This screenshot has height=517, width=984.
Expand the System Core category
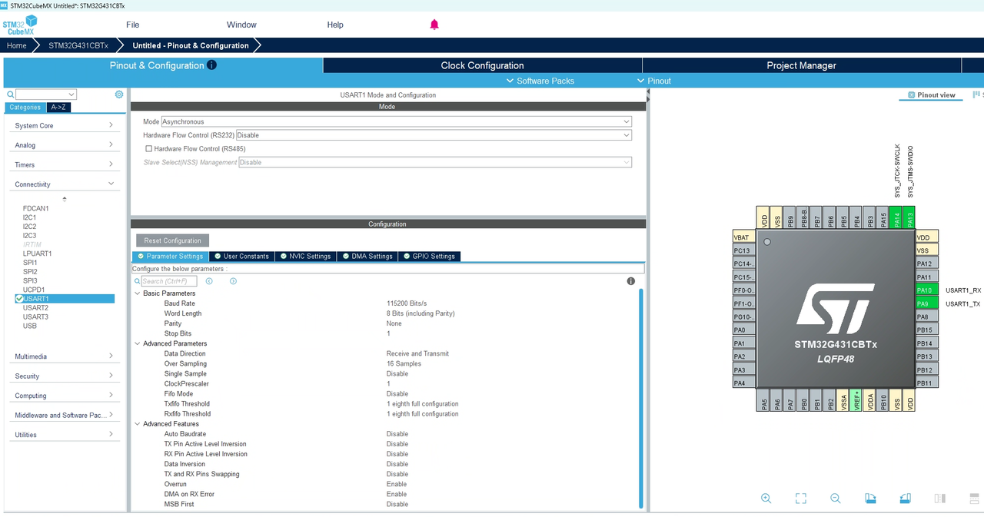(x=64, y=125)
